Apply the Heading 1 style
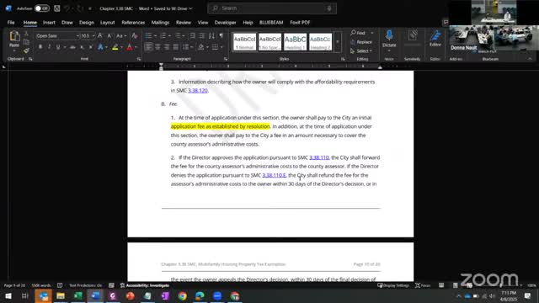The image size is (539, 303). [x=295, y=42]
